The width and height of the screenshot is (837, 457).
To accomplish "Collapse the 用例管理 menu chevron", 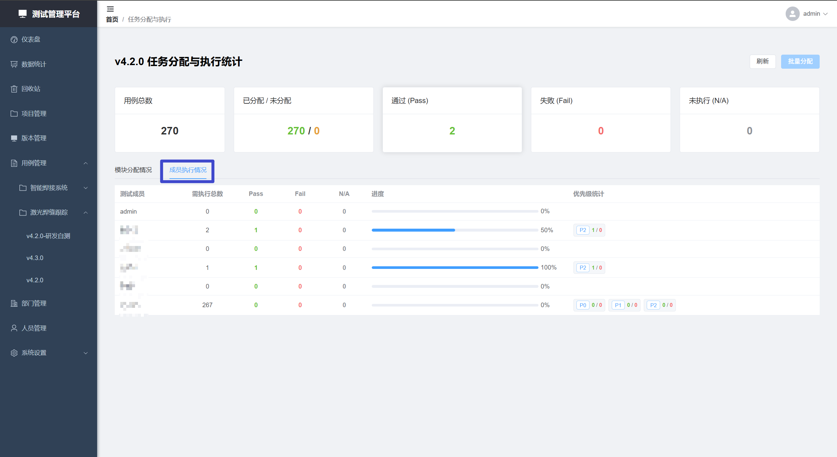I will [86, 163].
